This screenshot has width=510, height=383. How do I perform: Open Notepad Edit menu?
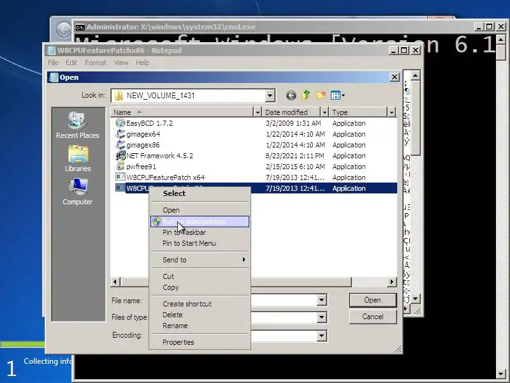pyautogui.click(x=71, y=63)
